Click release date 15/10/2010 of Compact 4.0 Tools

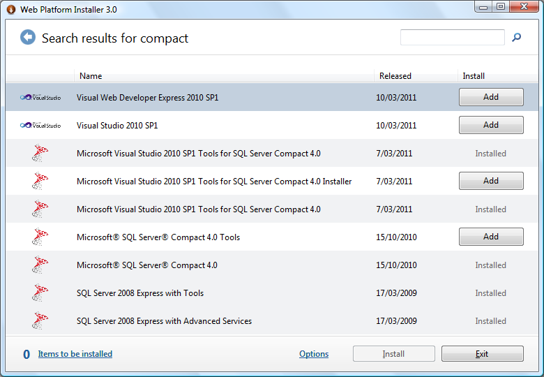(396, 237)
